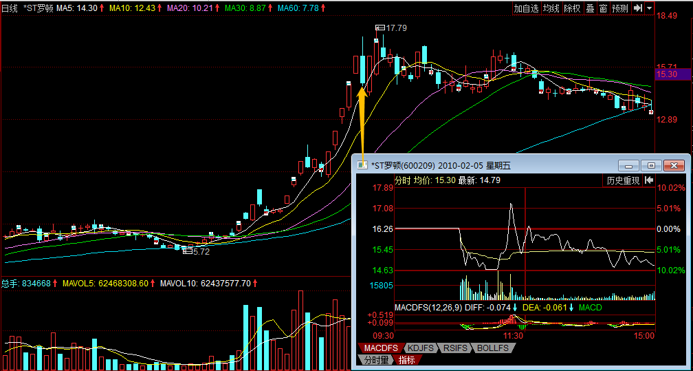Toggle the 叠 overlay chart option
The width and height of the screenshot is (693, 371).
tap(589, 8)
